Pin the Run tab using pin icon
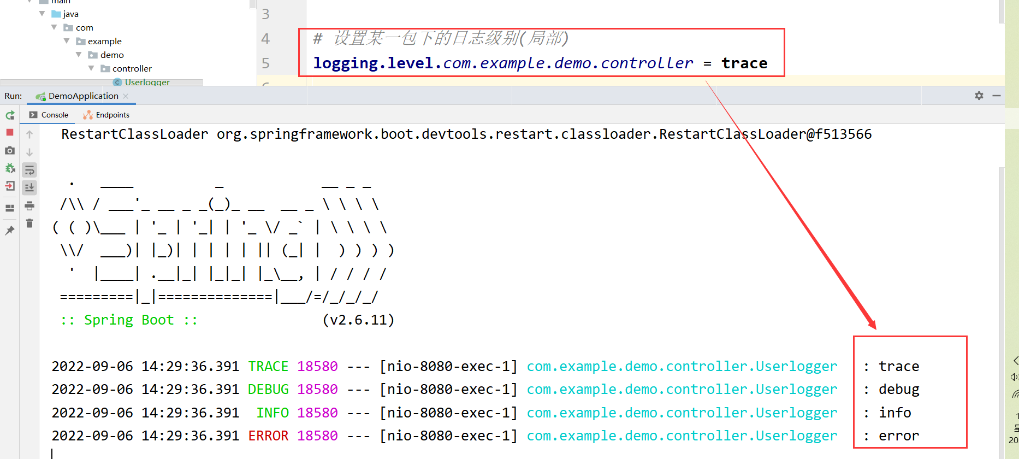Screen dimensions: 1019x459 (10, 231)
